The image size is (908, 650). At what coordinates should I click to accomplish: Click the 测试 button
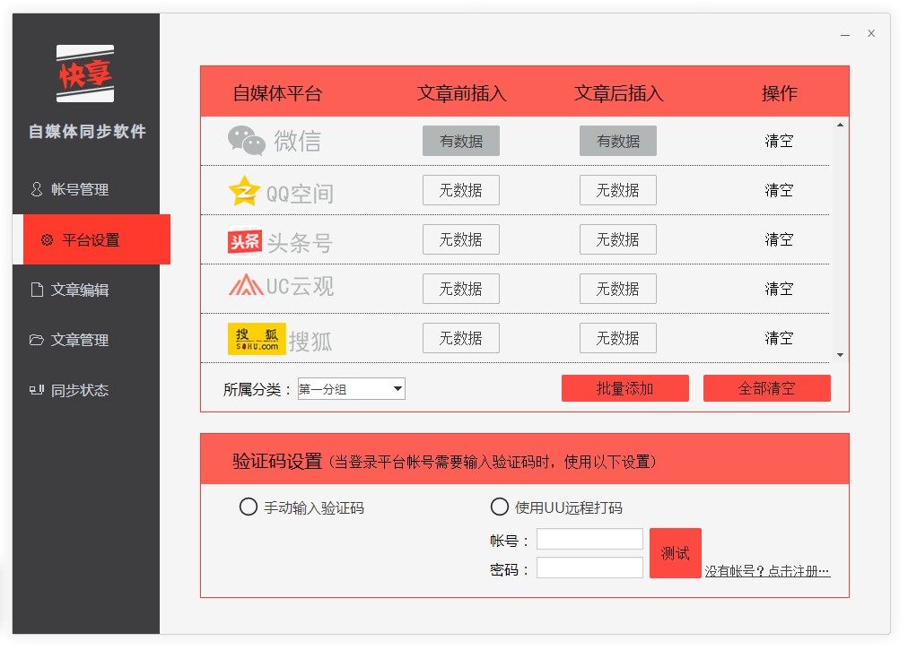pos(675,553)
